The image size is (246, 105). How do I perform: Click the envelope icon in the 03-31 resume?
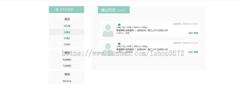[119, 25]
